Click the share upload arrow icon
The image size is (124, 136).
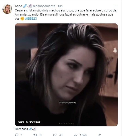(100, 135)
